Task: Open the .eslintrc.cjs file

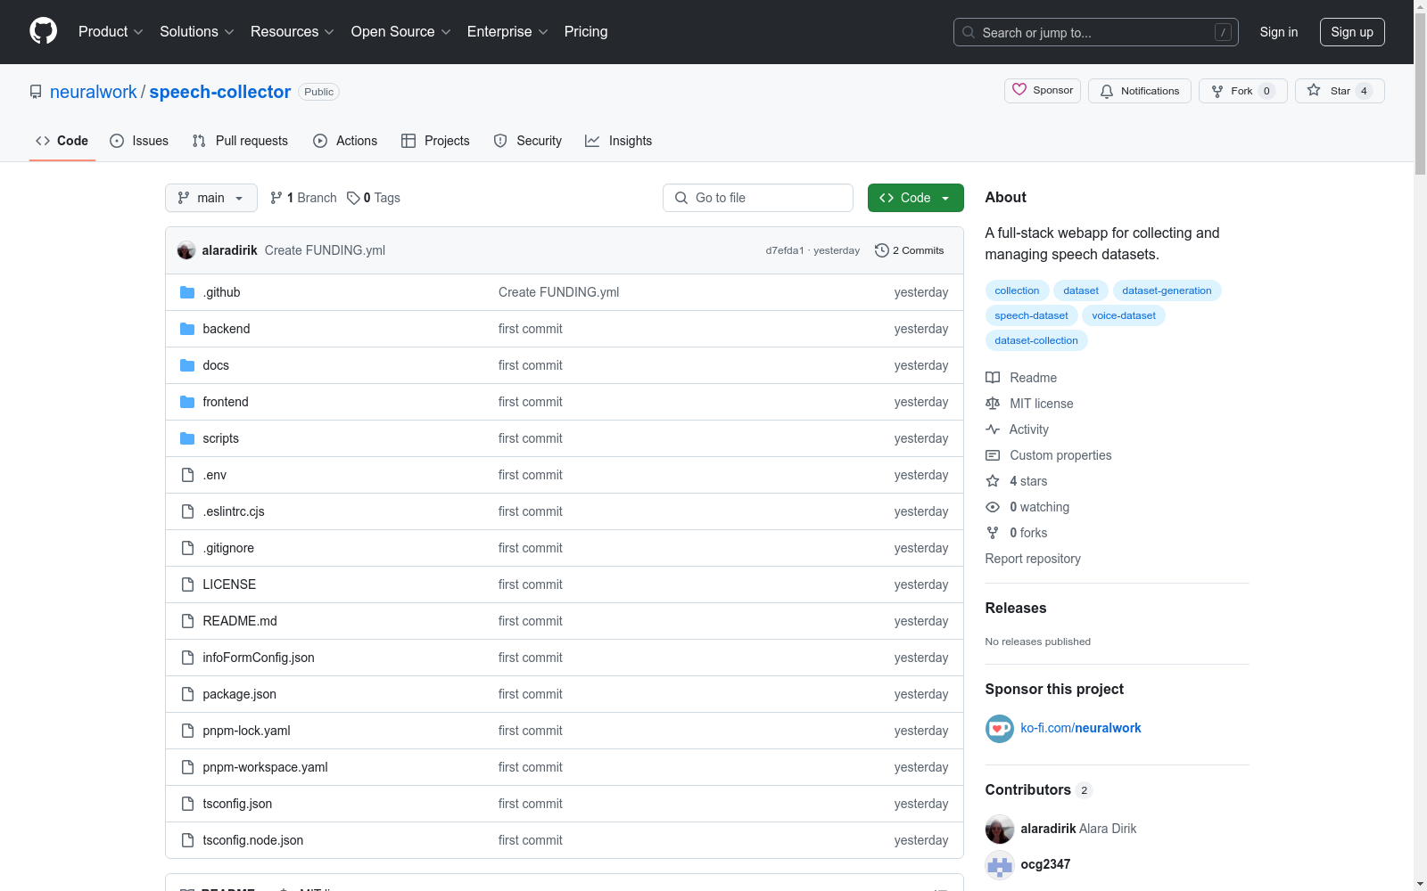Action: (234, 511)
